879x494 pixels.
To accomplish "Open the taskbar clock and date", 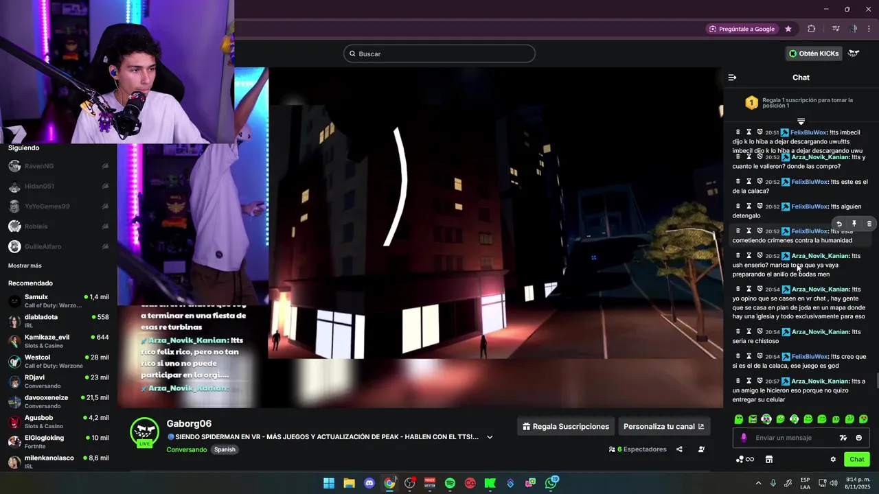I will pos(858,483).
